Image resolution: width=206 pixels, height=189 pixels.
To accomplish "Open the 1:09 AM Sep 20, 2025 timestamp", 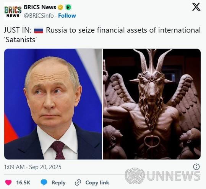I will click(33, 167).
